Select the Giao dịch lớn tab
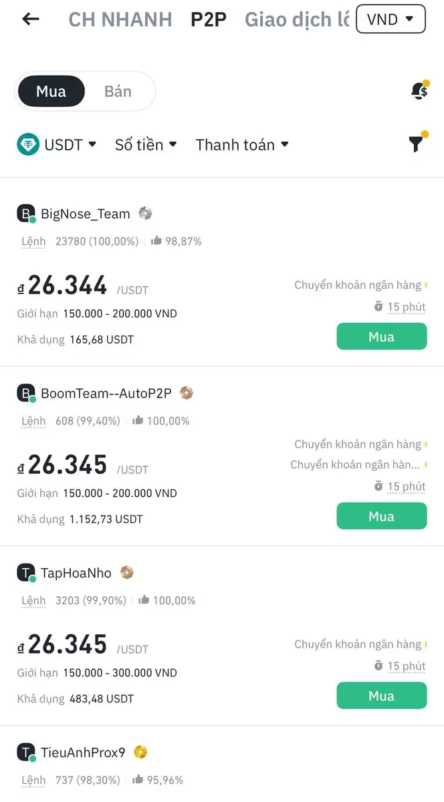The width and height of the screenshot is (444, 802). click(x=297, y=19)
